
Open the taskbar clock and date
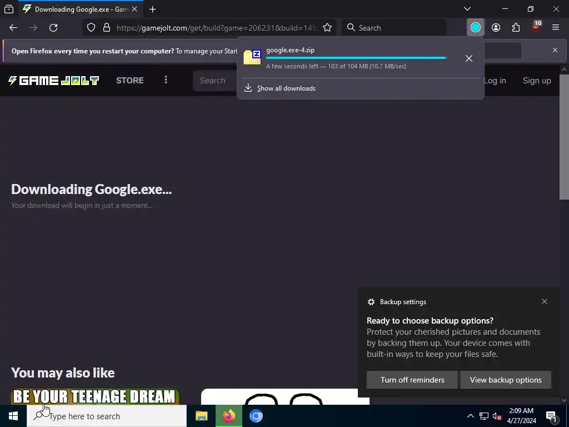click(521, 416)
